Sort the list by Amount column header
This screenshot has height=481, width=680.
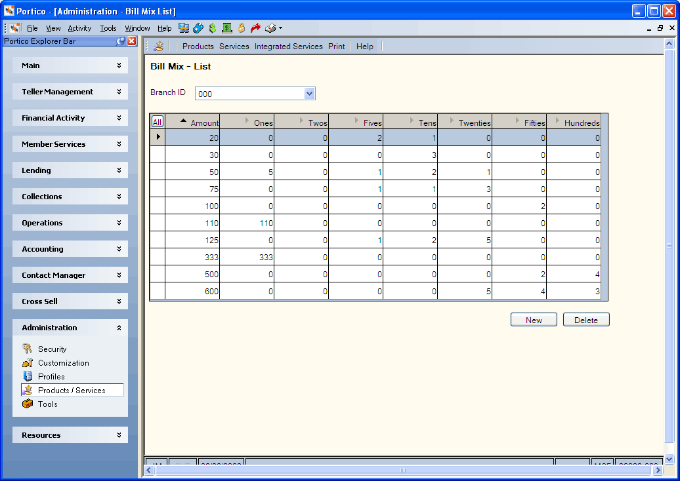[x=192, y=122]
